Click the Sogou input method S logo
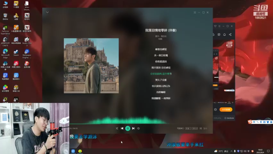This screenshot has height=154, width=273. [250, 122]
